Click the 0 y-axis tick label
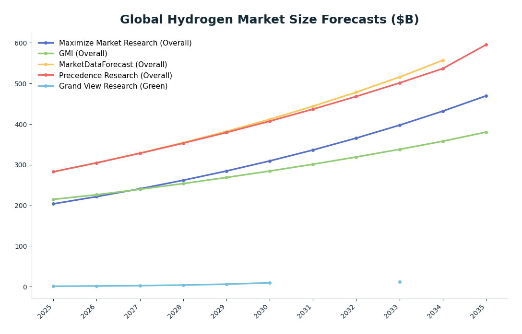This screenshot has width=522, height=334. pyautogui.click(x=25, y=287)
